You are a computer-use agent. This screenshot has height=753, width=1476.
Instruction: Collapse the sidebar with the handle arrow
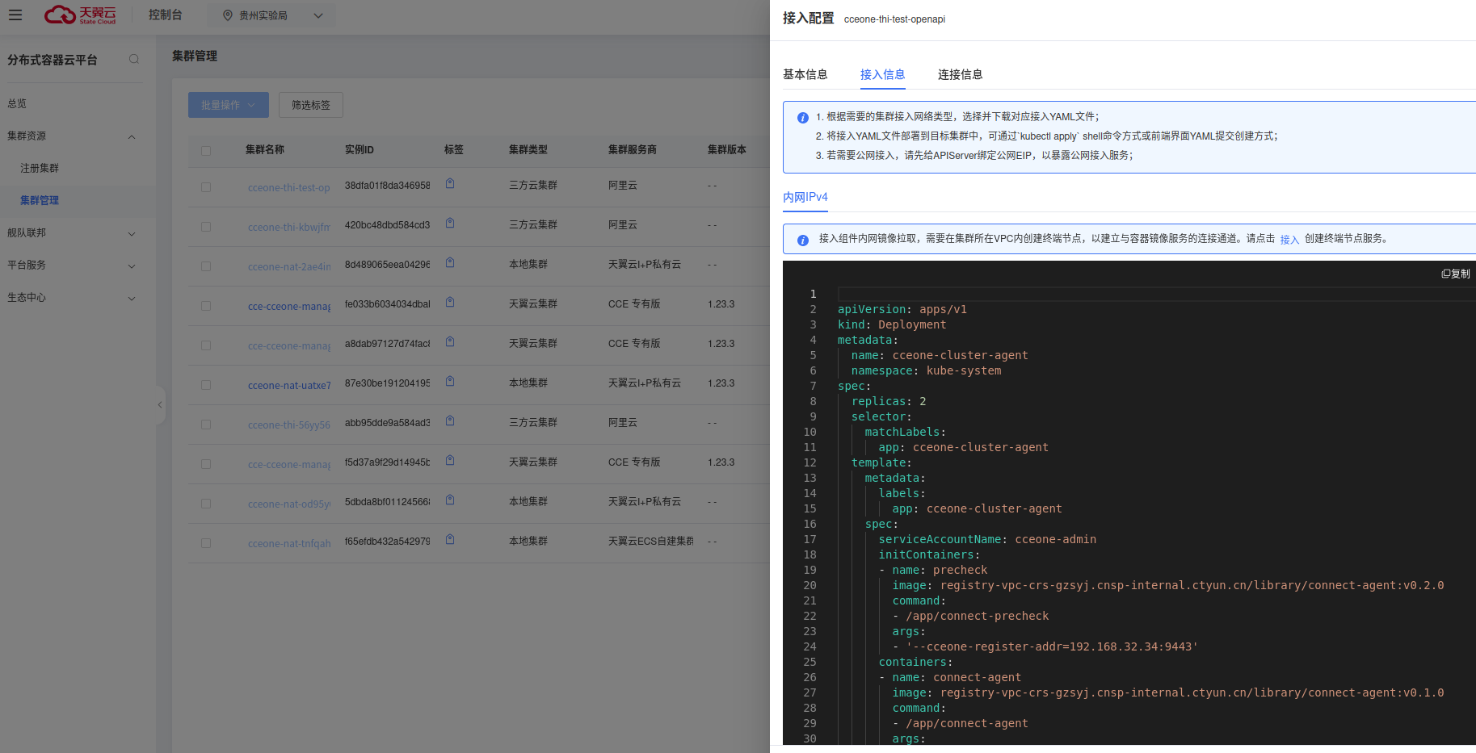[x=160, y=404]
